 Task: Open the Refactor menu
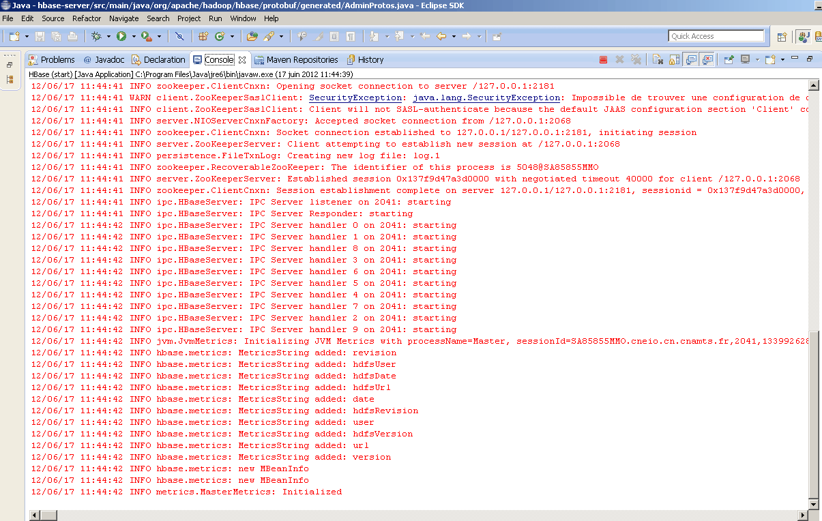tap(86, 18)
